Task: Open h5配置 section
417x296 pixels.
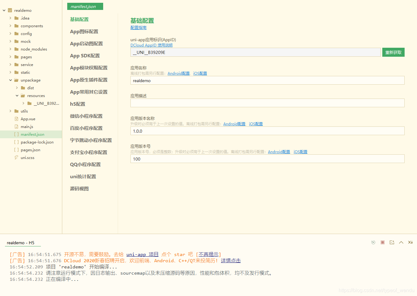Action: (x=77, y=104)
